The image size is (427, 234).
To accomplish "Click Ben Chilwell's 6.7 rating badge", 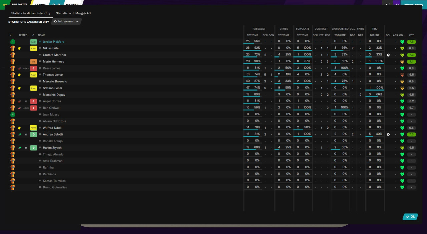I will pos(411,108).
